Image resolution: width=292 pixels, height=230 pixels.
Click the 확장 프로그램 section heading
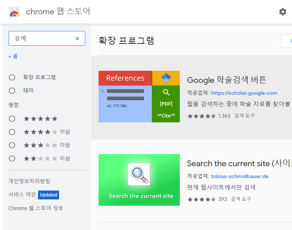[126, 40]
